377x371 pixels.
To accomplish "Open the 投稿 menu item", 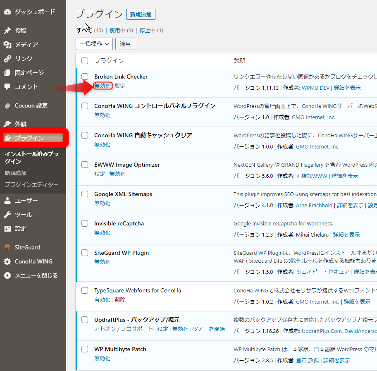I will (21, 31).
